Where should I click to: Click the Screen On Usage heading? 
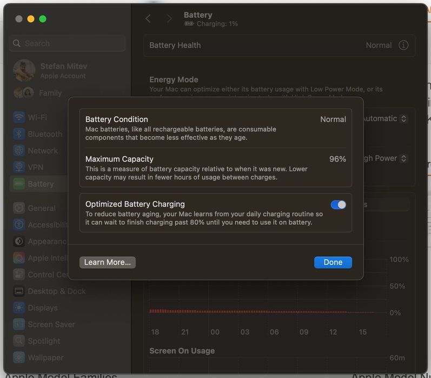[x=182, y=351]
